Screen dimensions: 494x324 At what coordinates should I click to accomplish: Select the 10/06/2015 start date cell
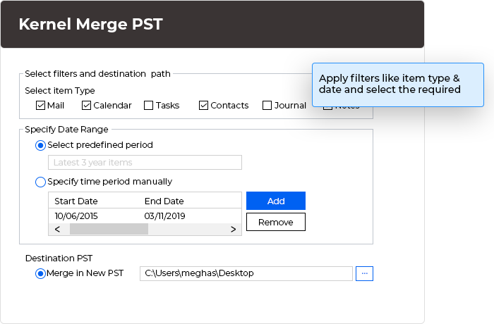click(x=76, y=216)
